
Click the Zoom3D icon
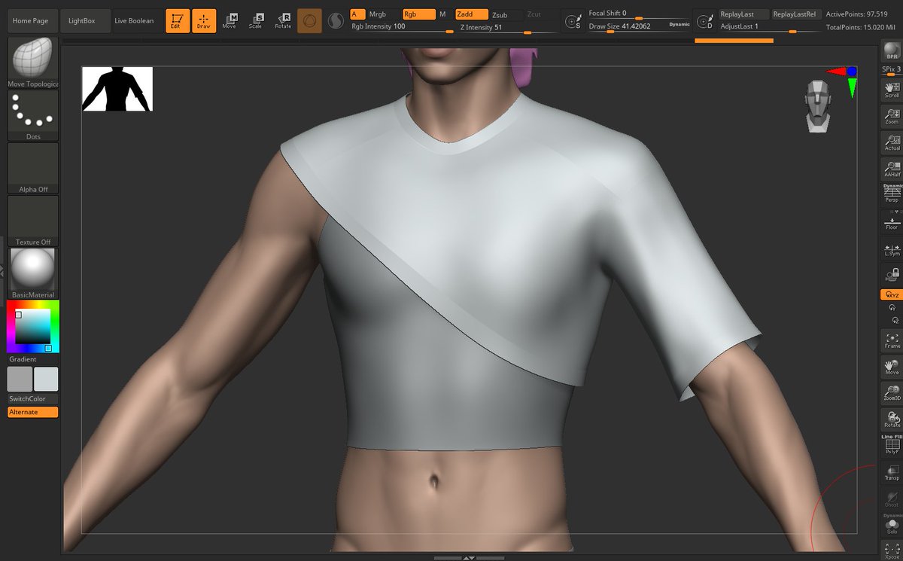[892, 392]
